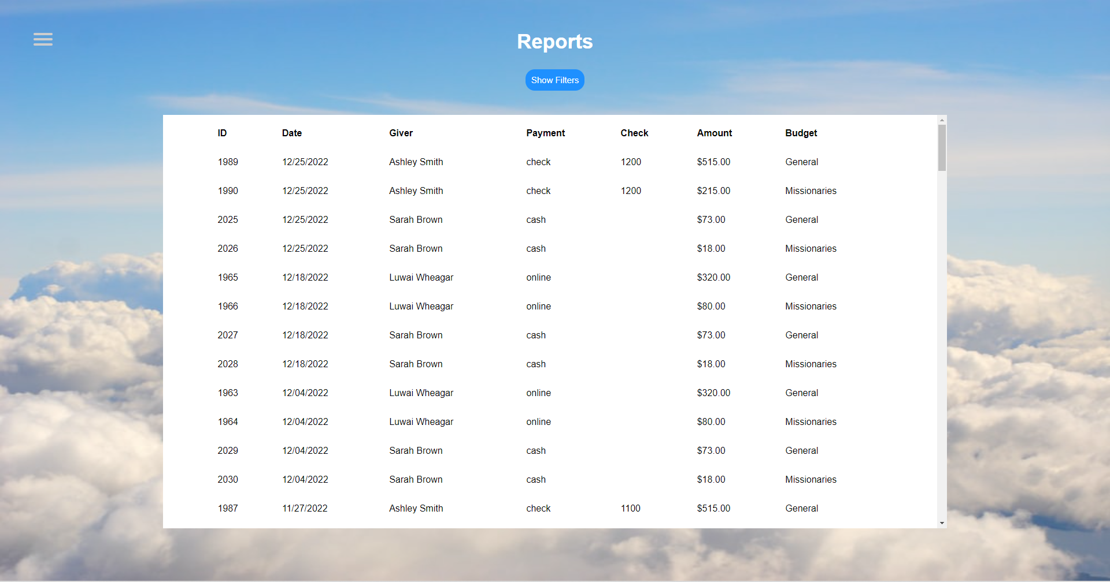Select row ID 1965
Image resolution: width=1110 pixels, height=582 pixels.
(x=550, y=277)
